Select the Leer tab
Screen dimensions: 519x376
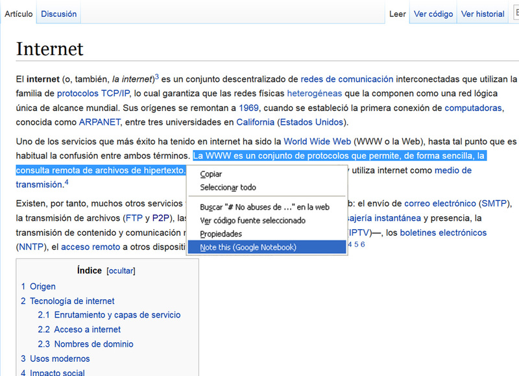pos(397,14)
